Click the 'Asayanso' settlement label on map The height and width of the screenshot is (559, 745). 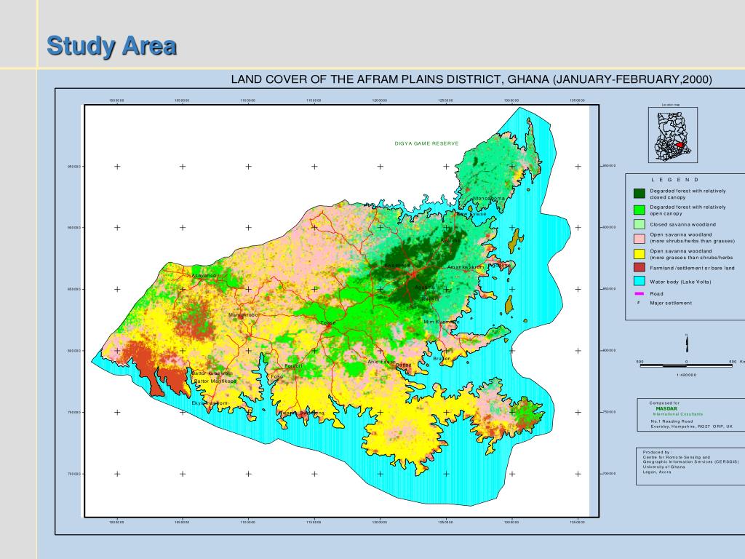tap(204, 275)
